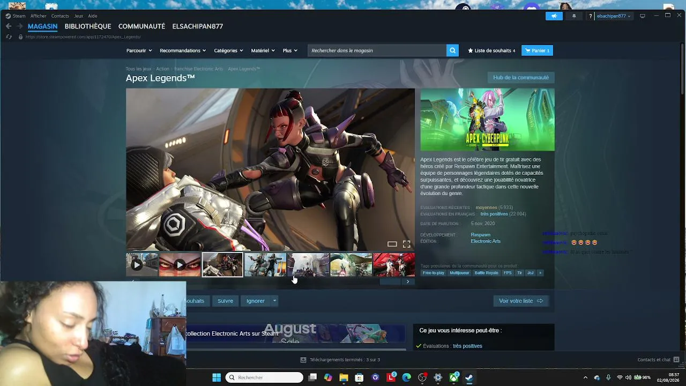Select the Battle Royale tag
The height and width of the screenshot is (386, 686).
pos(486,273)
